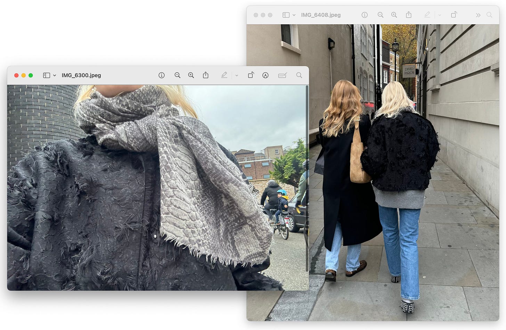
Task: Zoom in on IMG_6300.jpeg
Action: point(191,75)
